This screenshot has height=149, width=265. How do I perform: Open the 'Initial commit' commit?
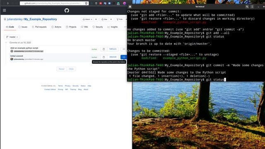tap(17, 56)
